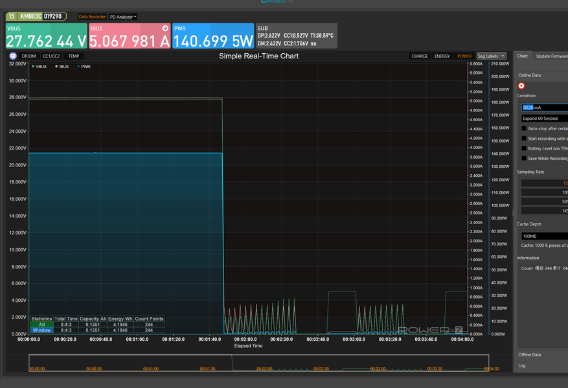The image size is (568, 388).
Task: Select the Data Recorder mode
Action: click(x=92, y=17)
